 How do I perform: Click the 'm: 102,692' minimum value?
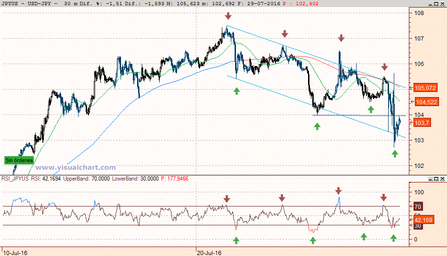click(x=219, y=4)
